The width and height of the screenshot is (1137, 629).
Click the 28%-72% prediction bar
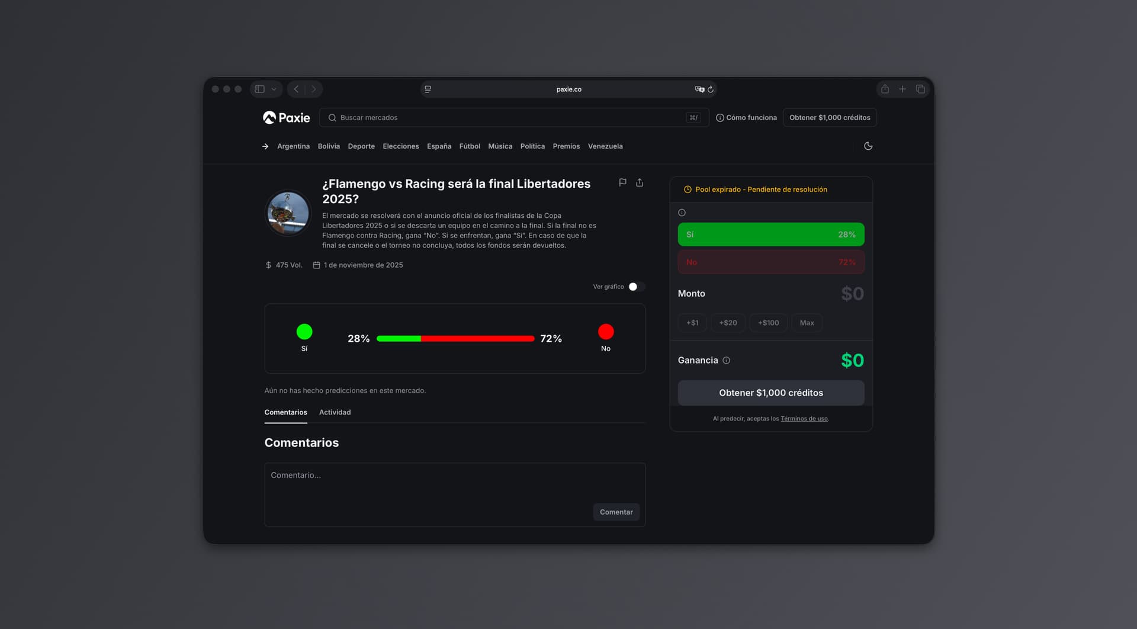455,339
